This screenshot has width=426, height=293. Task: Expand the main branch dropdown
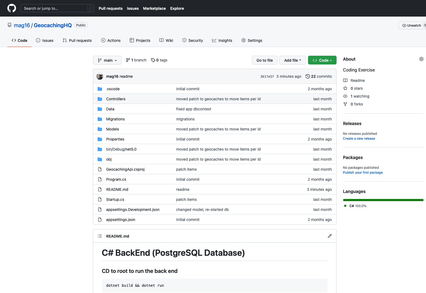click(107, 60)
